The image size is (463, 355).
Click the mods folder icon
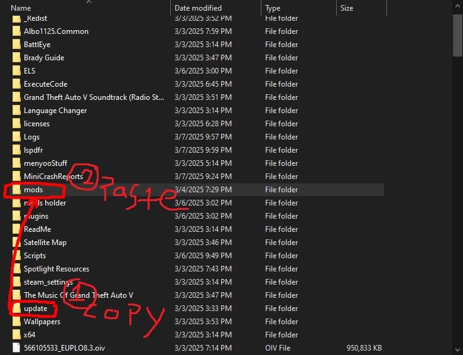tap(16, 190)
